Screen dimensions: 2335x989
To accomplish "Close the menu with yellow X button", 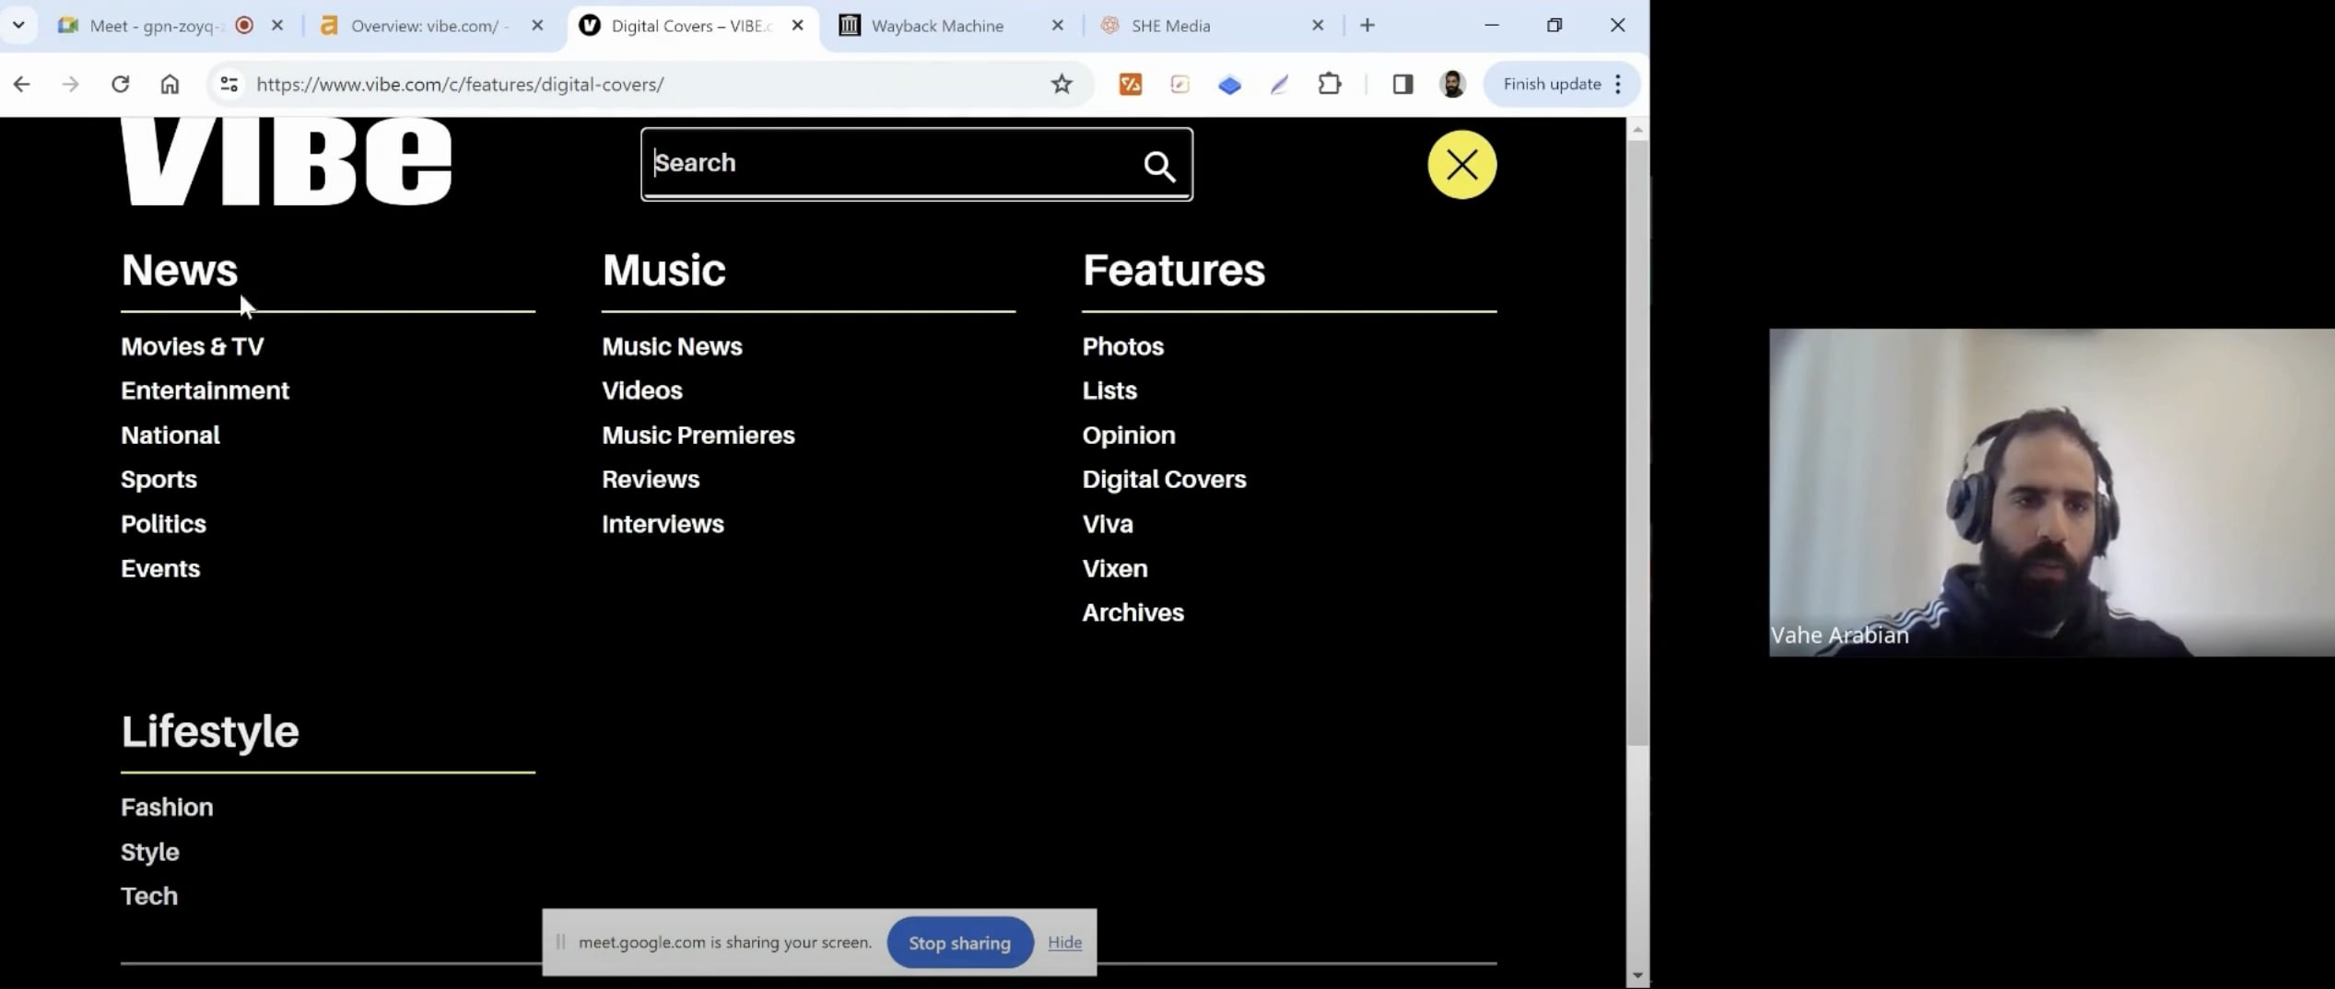I will pyautogui.click(x=1461, y=165).
